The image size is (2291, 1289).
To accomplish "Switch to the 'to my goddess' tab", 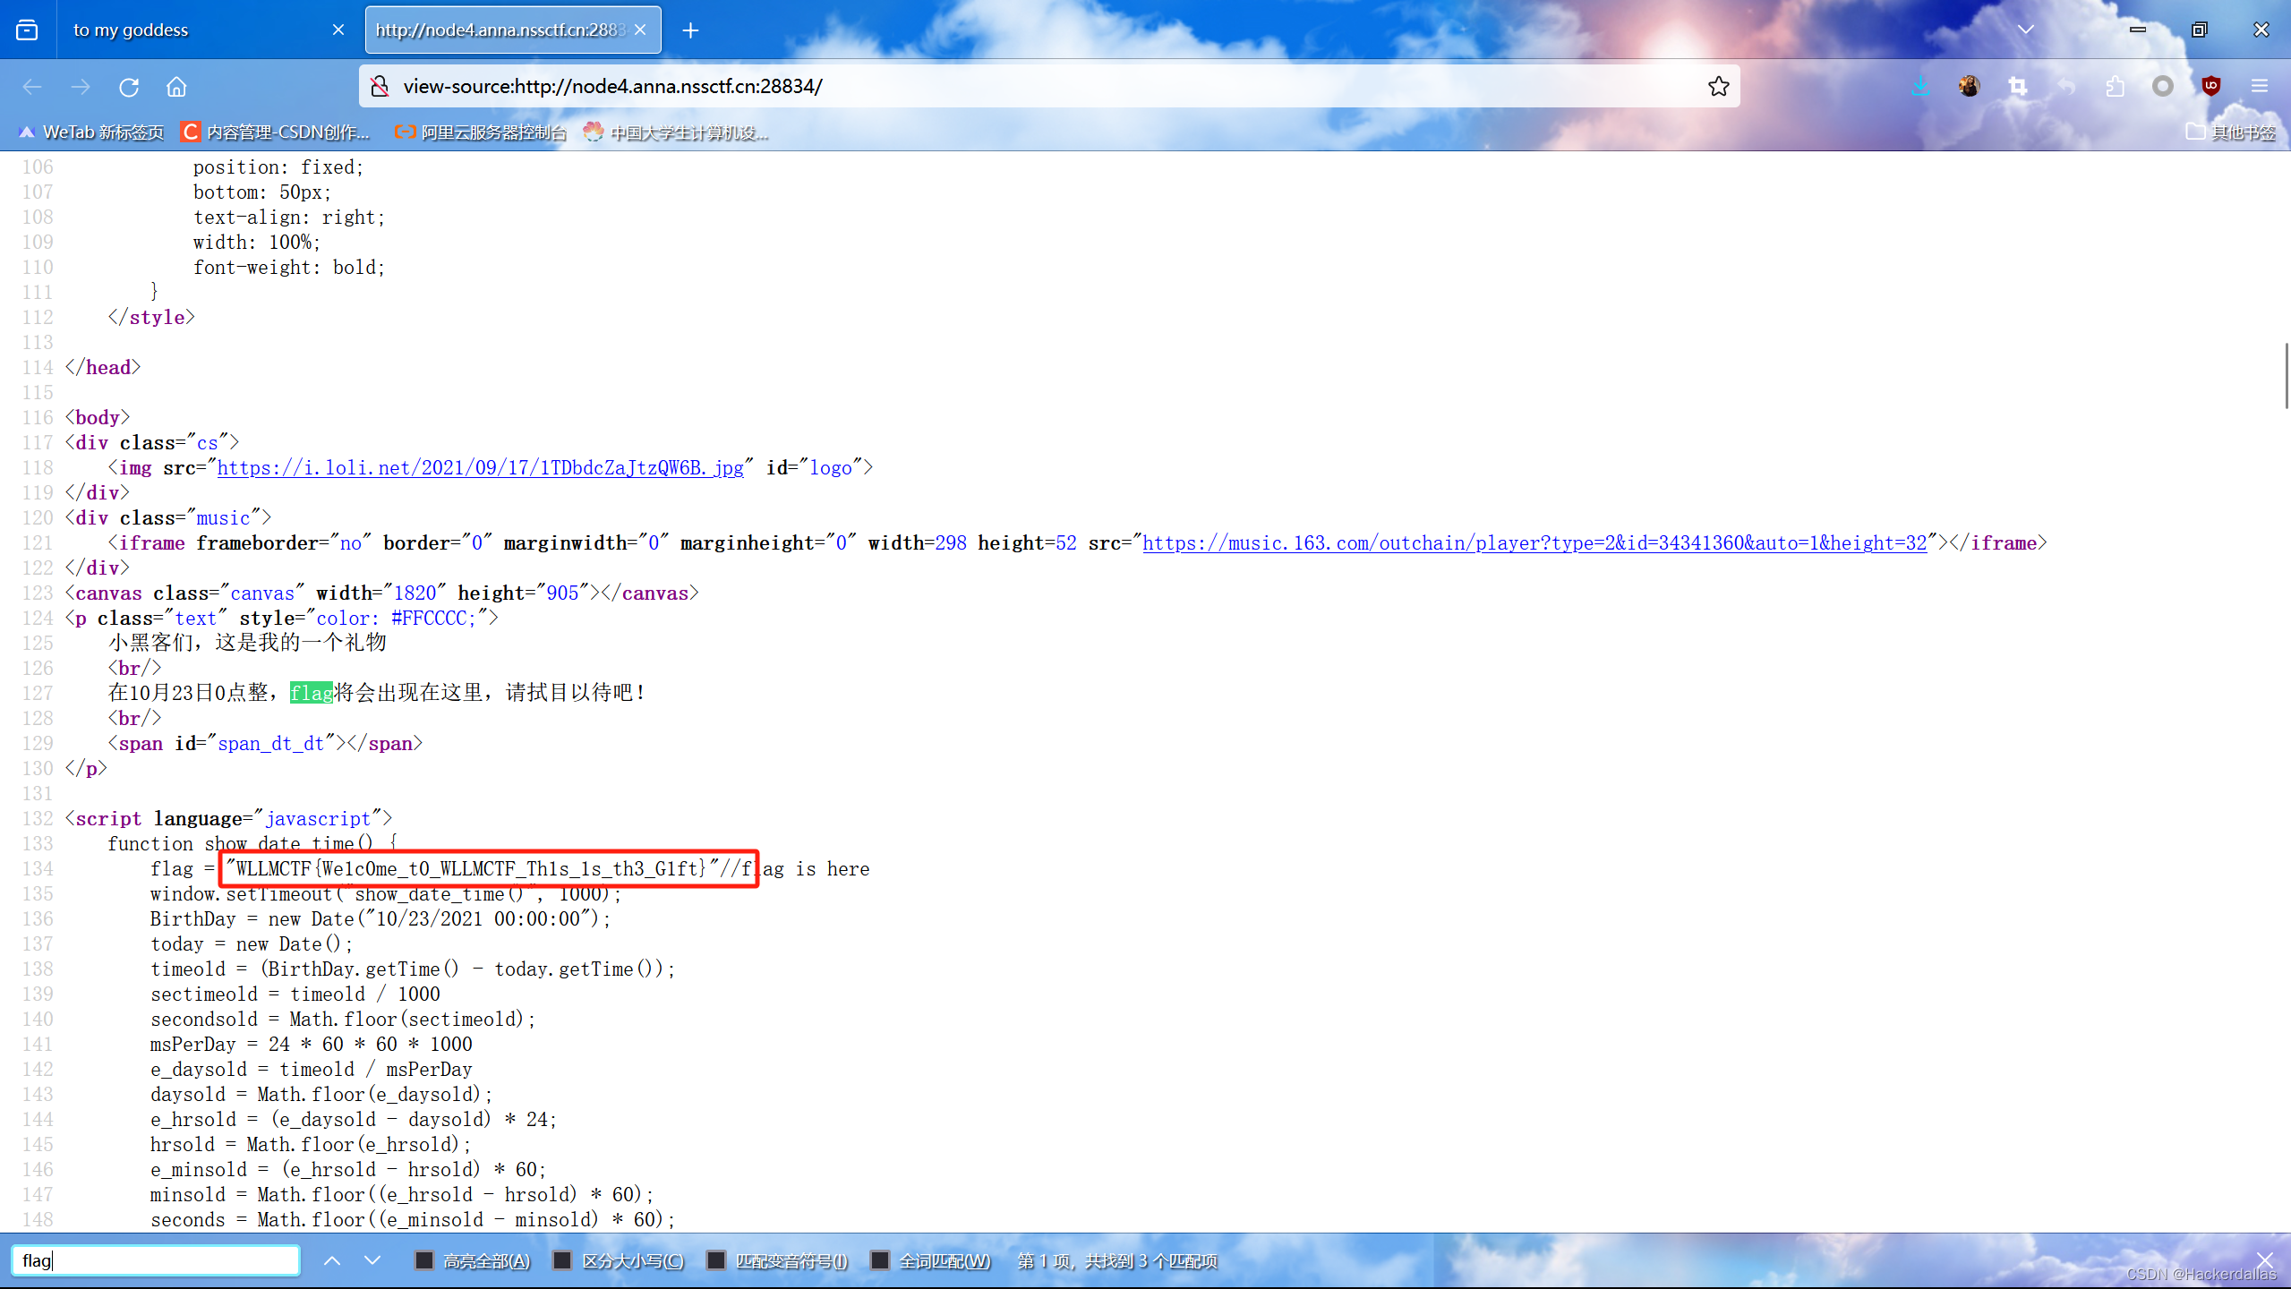I will (x=131, y=30).
